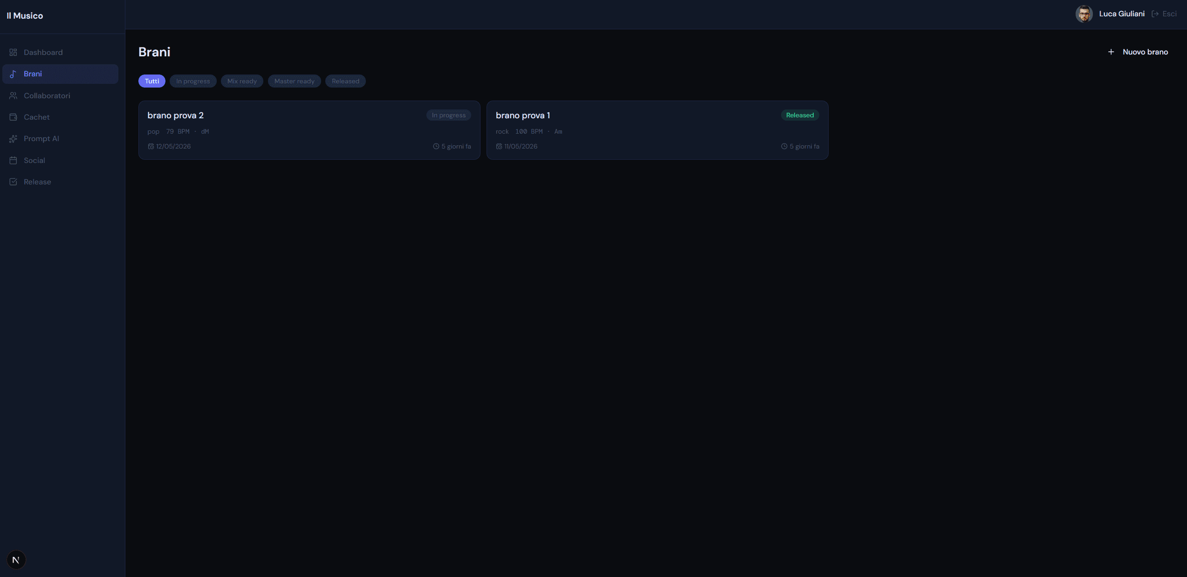
Task: Click the Release checklist icon
Action: (13, 182)
